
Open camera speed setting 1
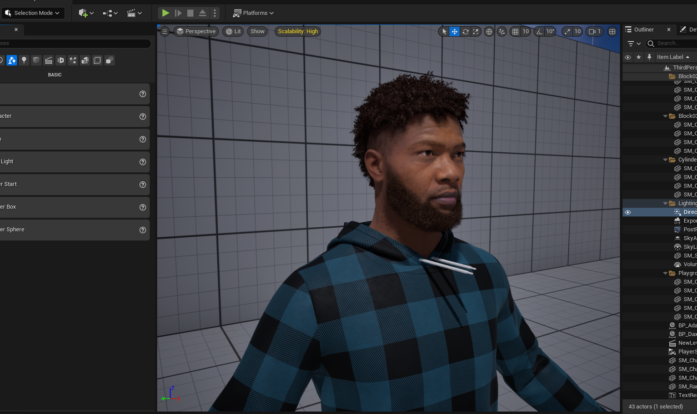pyautogui.click(x=595, y=31)
